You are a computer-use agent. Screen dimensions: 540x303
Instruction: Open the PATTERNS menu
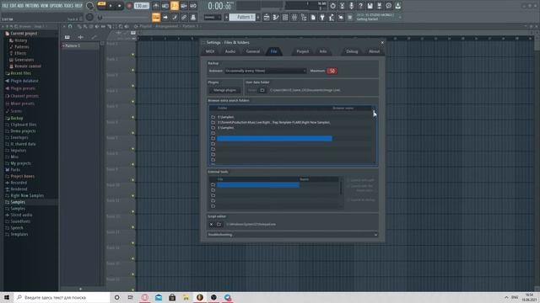[x=32, y=6]
